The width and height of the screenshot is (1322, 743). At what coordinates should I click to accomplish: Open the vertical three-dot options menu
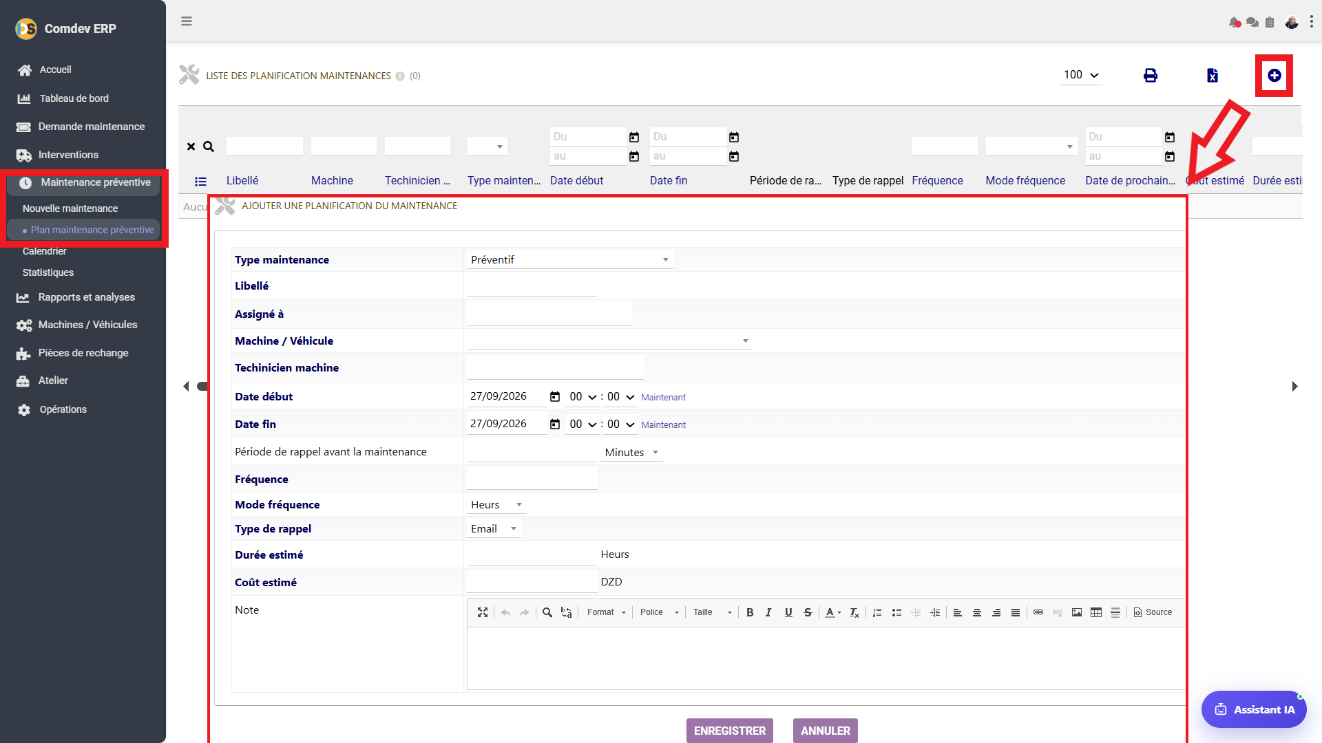click(1312, 22)
